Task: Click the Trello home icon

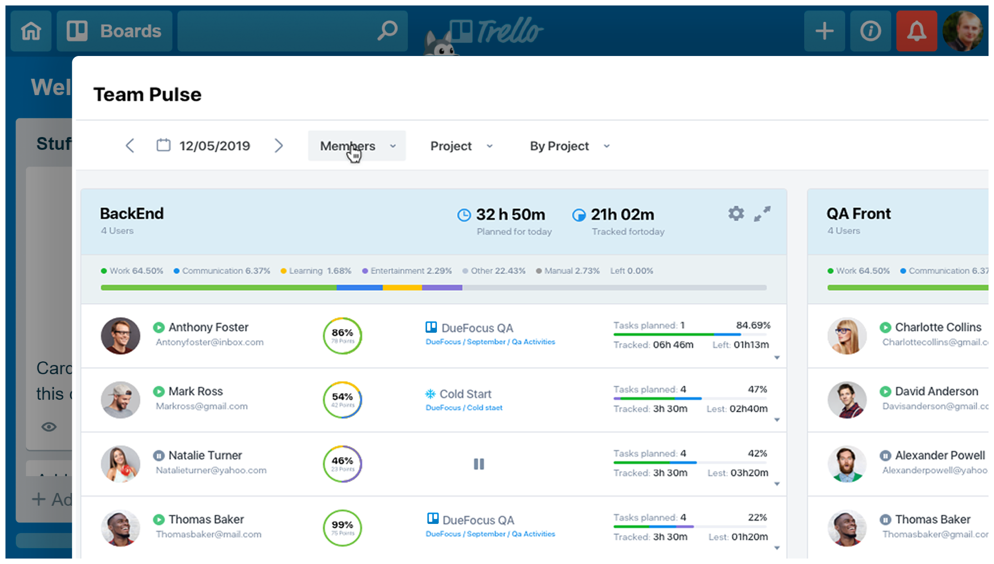Action: tap(31, 31)
